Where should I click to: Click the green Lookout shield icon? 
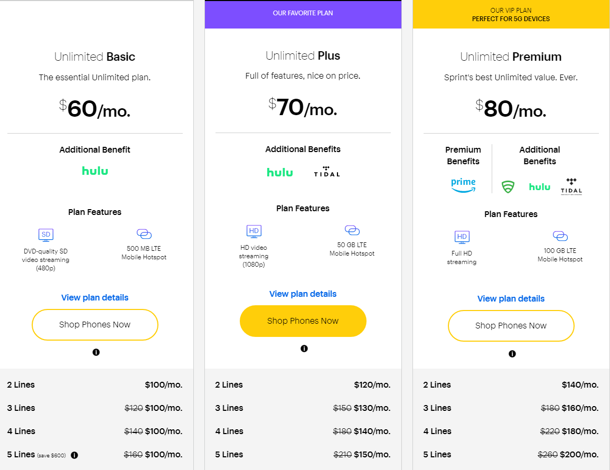pyautogui.click(x=508, y=187)
